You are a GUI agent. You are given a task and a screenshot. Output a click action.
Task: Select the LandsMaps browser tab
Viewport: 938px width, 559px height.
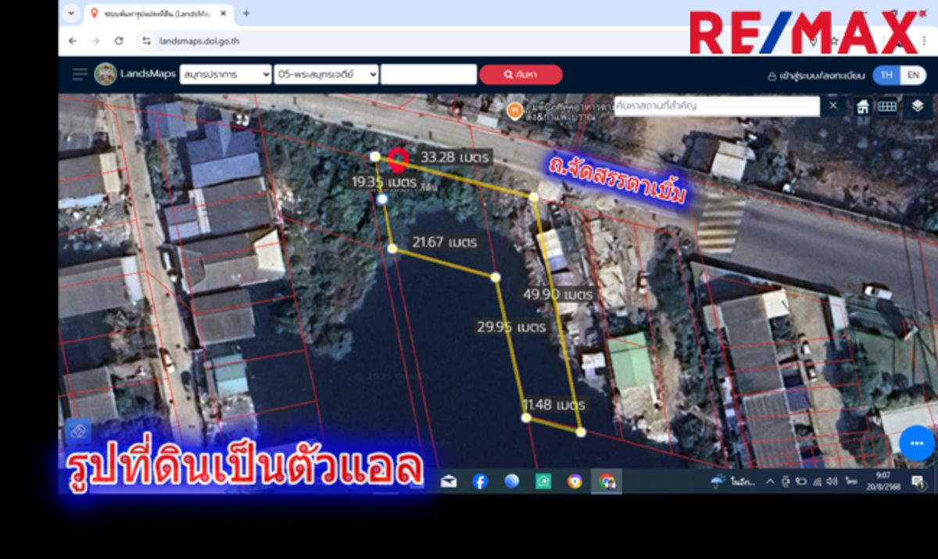pyautogui.click(x=149, y=13)
